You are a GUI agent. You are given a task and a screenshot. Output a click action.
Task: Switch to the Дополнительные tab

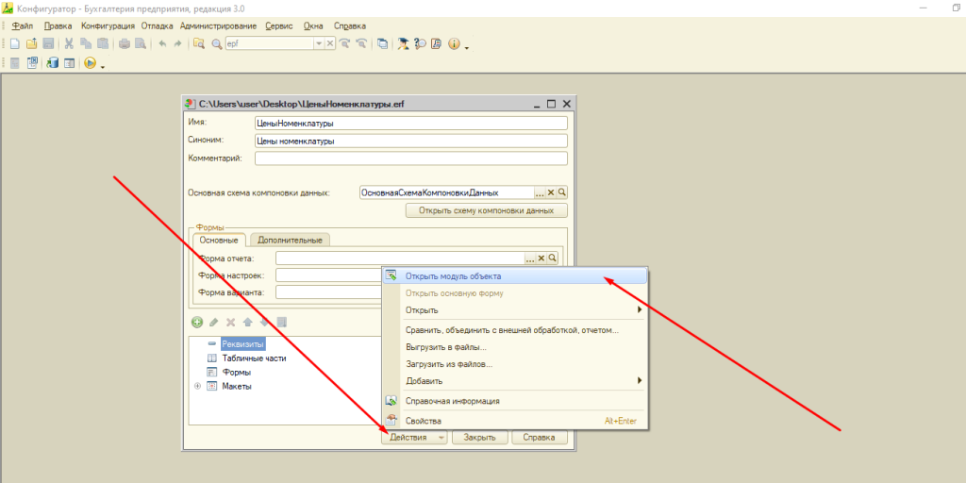(289, 240)
